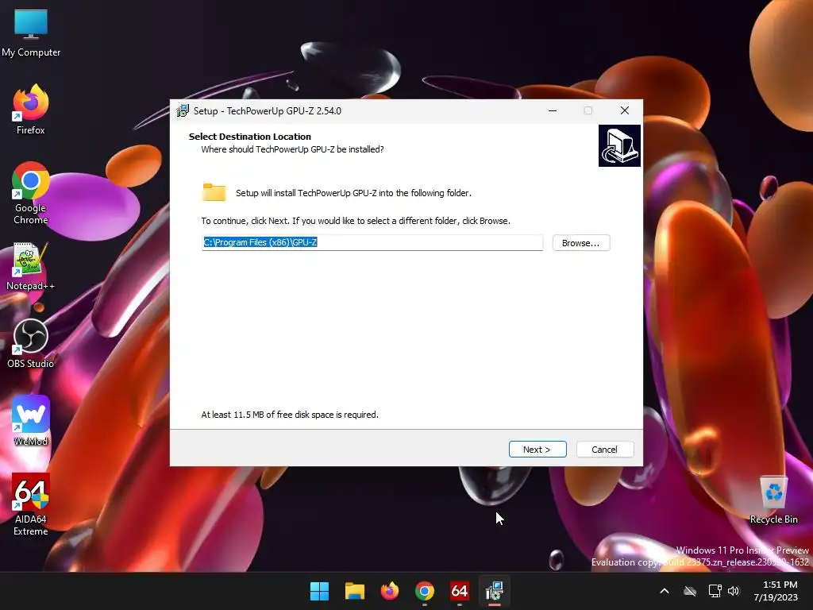Select the WeMod desktop shortcut
The height and width of the screenshot is (610, 813).
(x=31, y=421)
